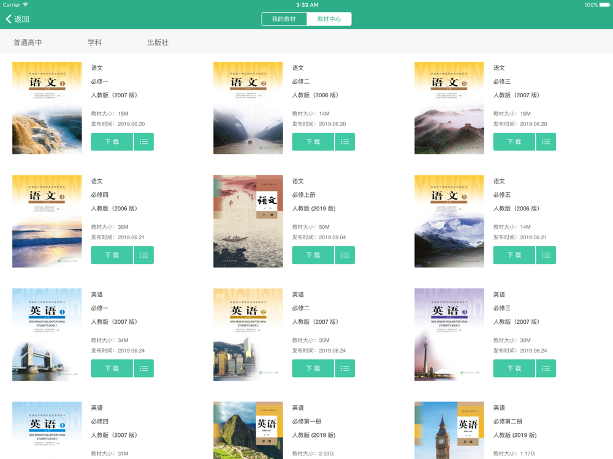Viewport: 613px width, 459px height.
Task: Tap the 教材大小: 31M text
Action: (x=110, y=453)
